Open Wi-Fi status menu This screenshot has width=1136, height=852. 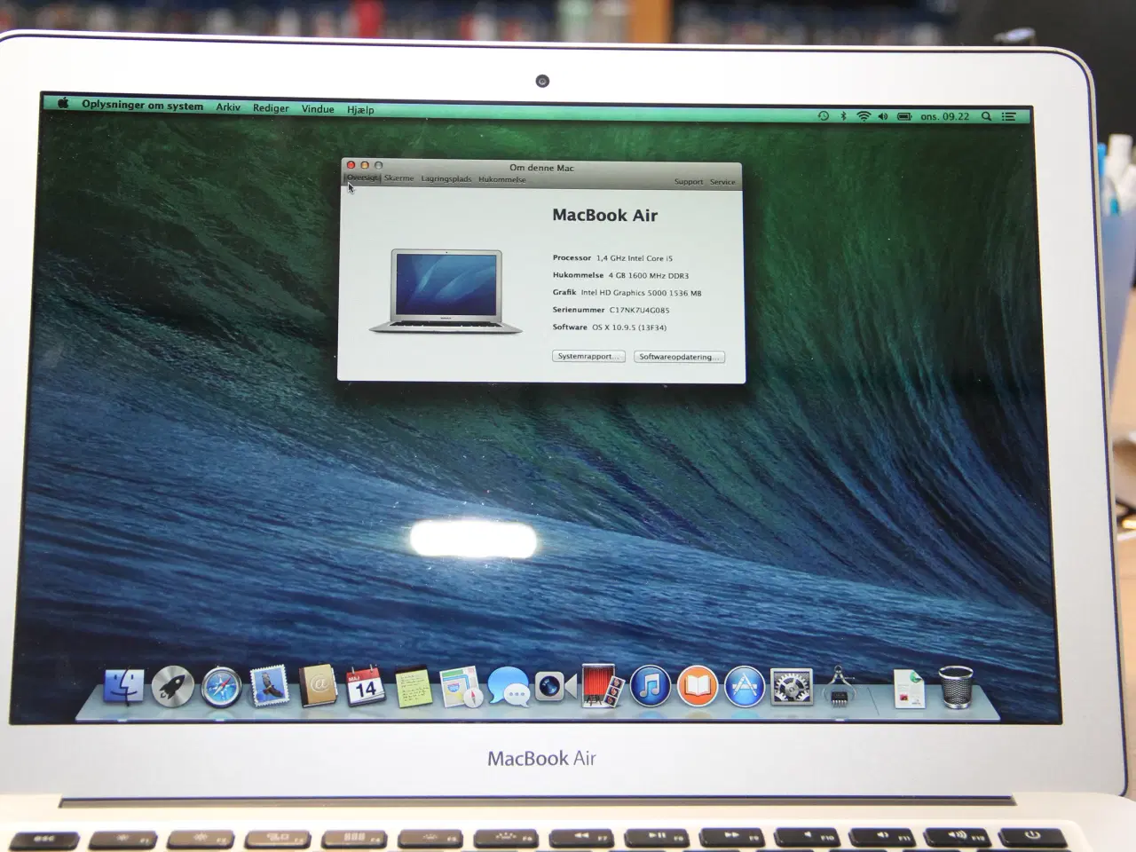(x=863, y=116)
